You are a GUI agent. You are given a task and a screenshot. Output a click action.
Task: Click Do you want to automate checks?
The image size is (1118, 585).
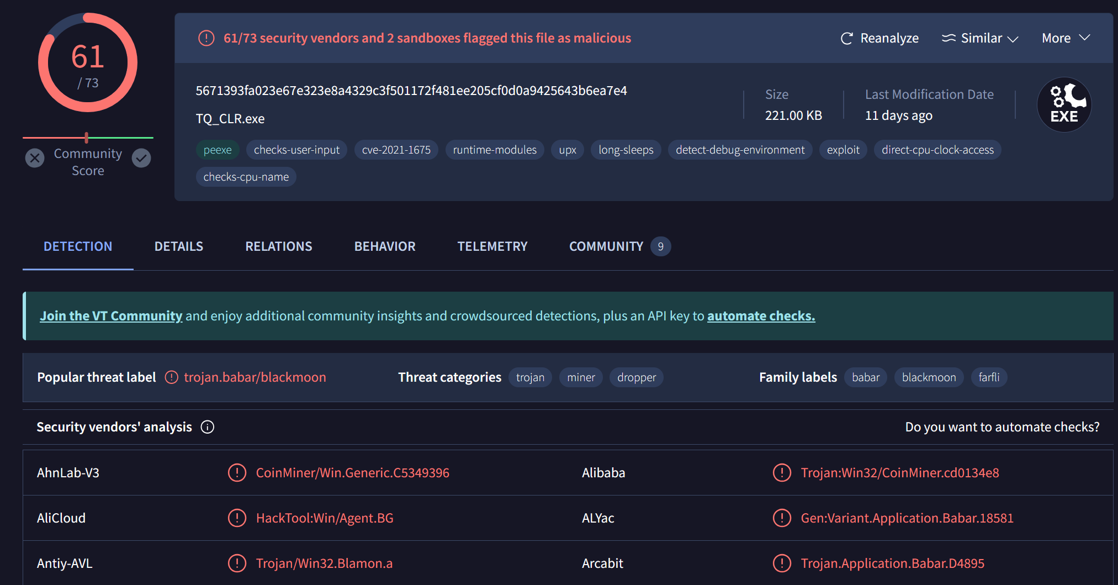click(x=1003, y=427)
